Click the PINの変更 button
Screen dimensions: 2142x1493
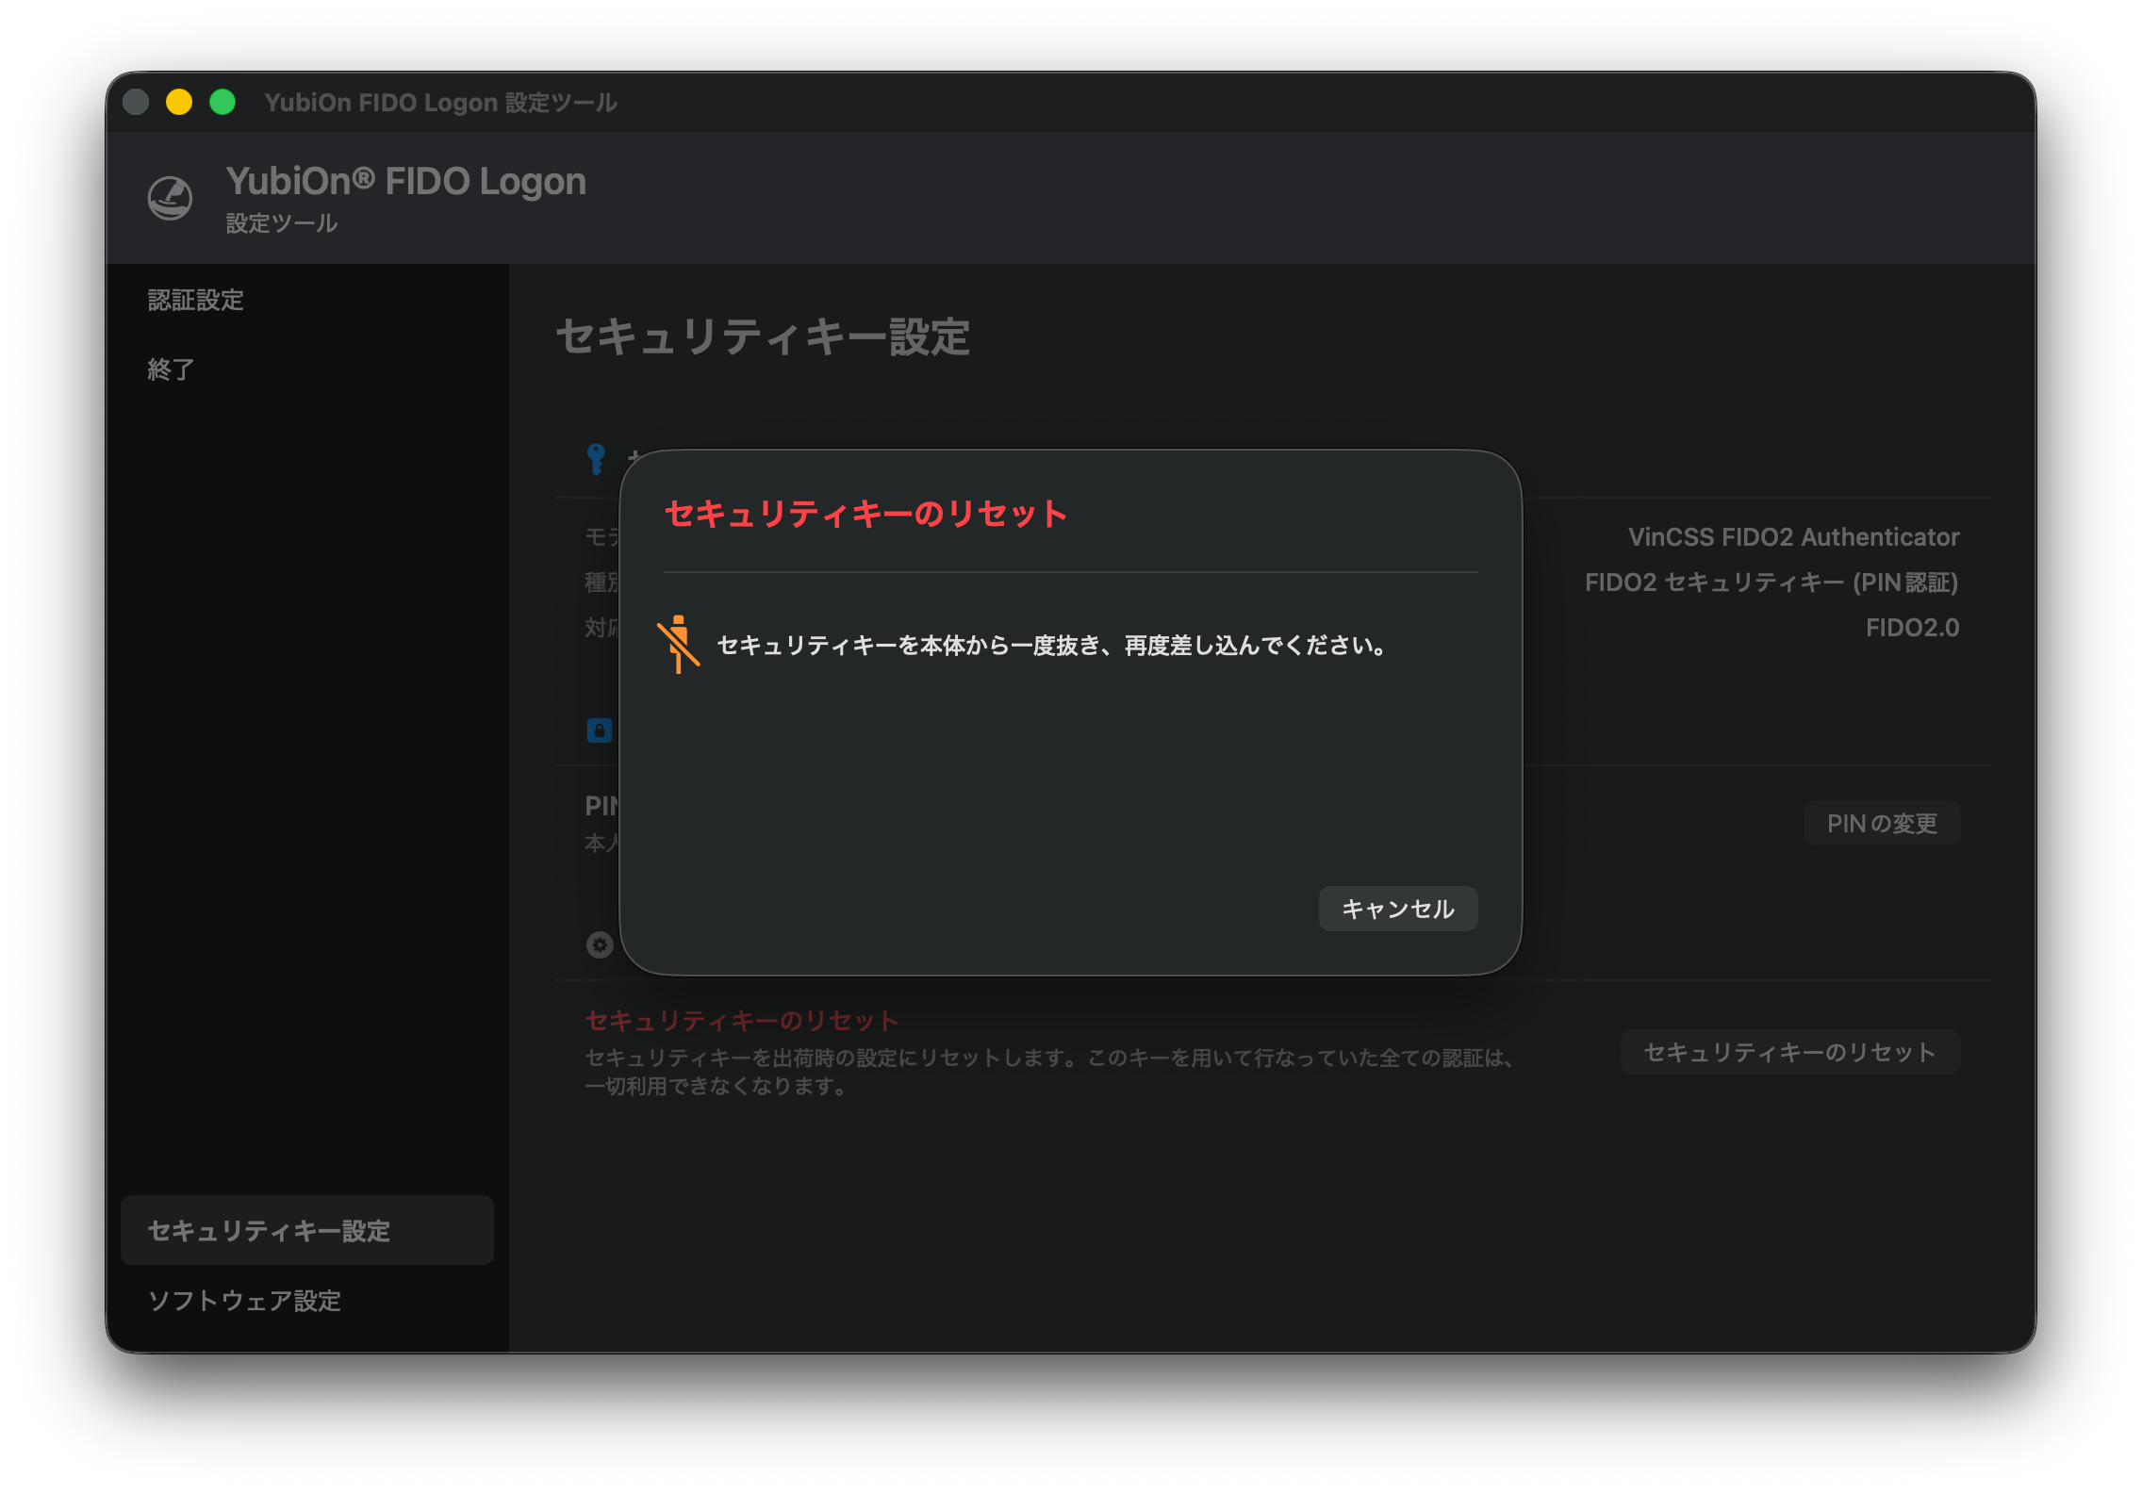click(x=1882, y=823)
